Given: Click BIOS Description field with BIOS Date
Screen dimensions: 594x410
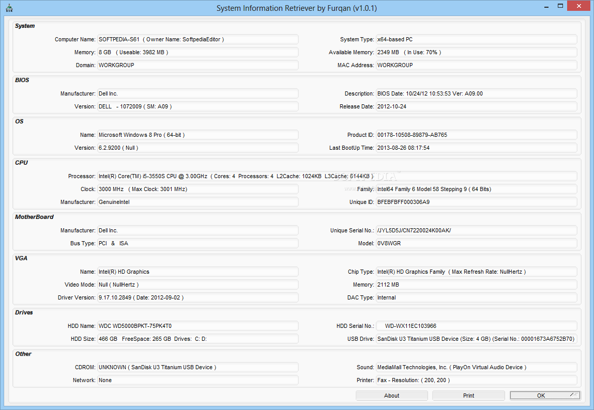Looking at the screenshot, I should pyautogui.click(x=477, y=93).
